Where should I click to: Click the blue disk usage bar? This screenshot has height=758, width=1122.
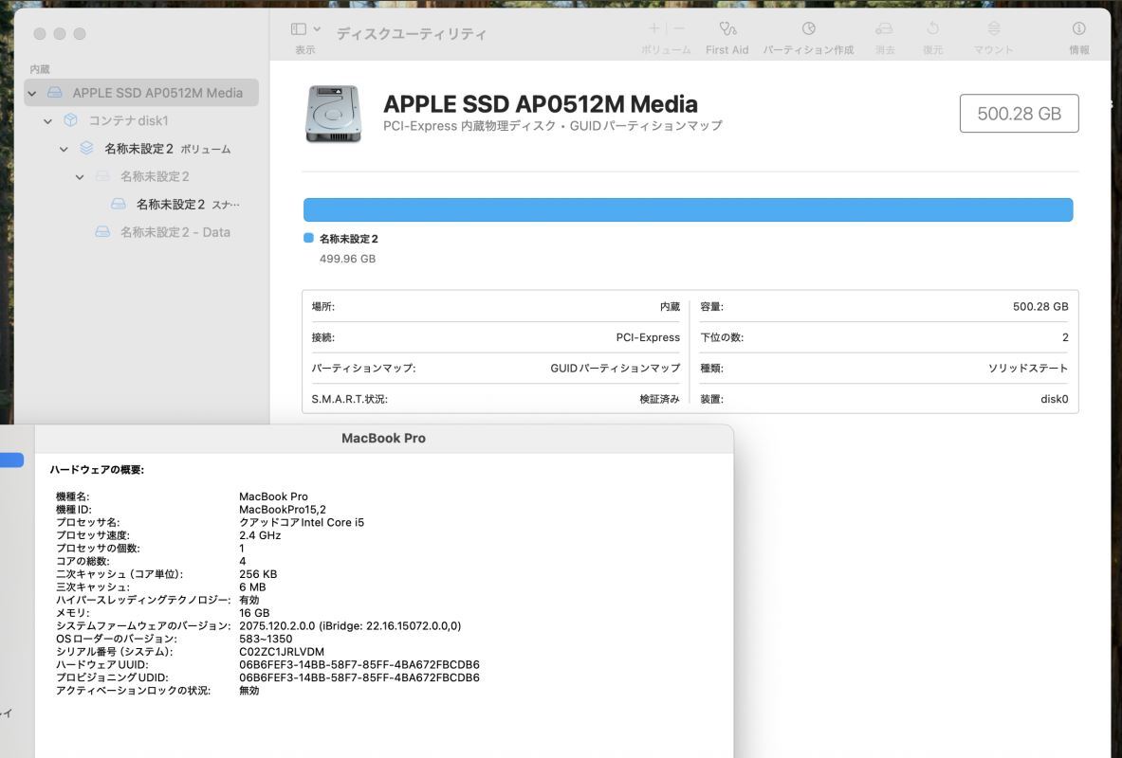(688, 209)
